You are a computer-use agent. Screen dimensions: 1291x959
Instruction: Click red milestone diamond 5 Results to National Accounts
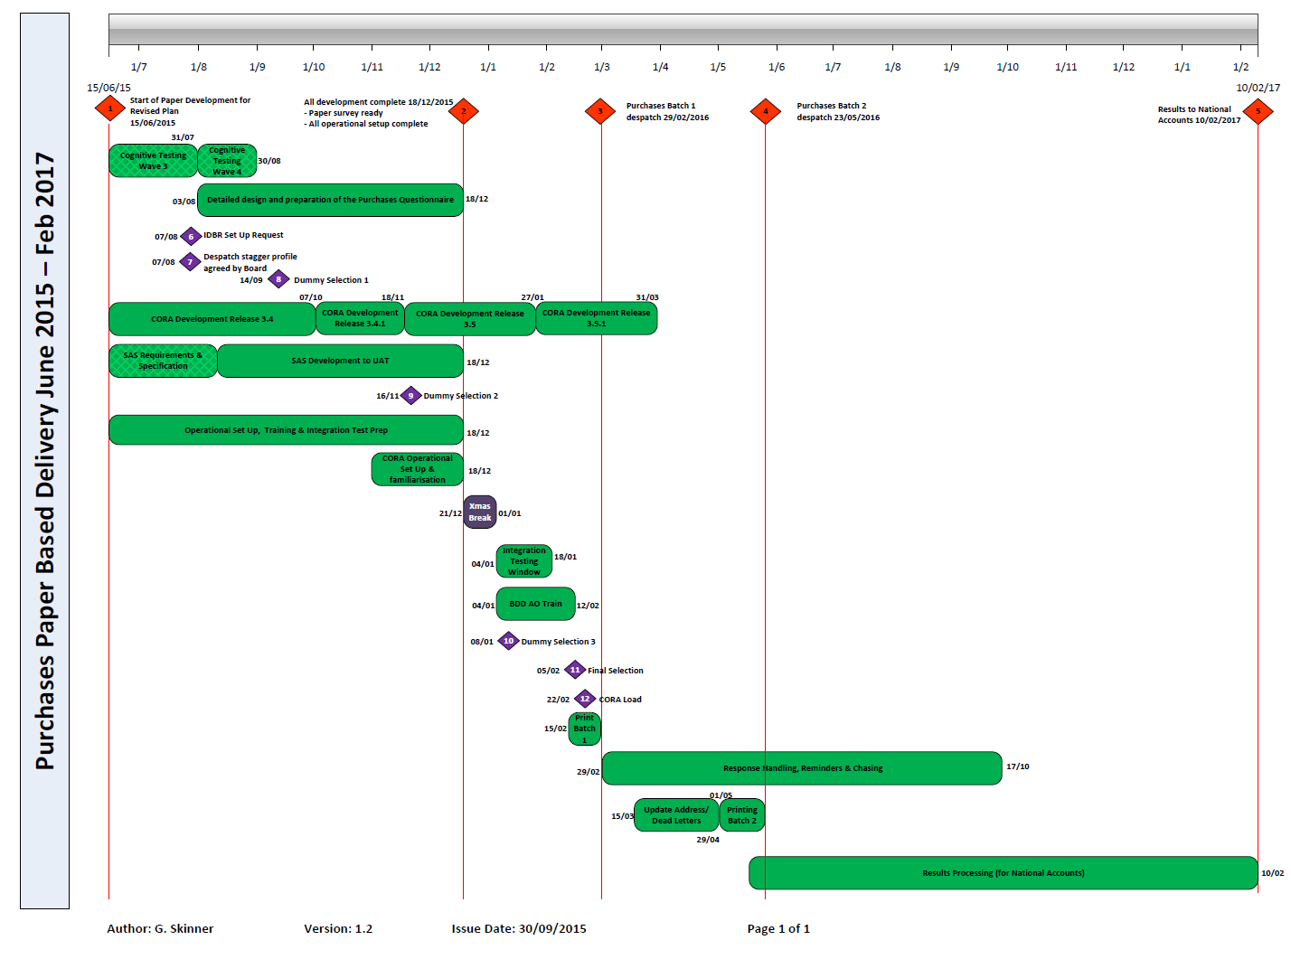click(x=1258, y=112)
